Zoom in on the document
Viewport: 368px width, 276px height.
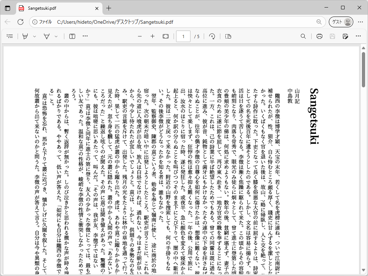(152, 36)
